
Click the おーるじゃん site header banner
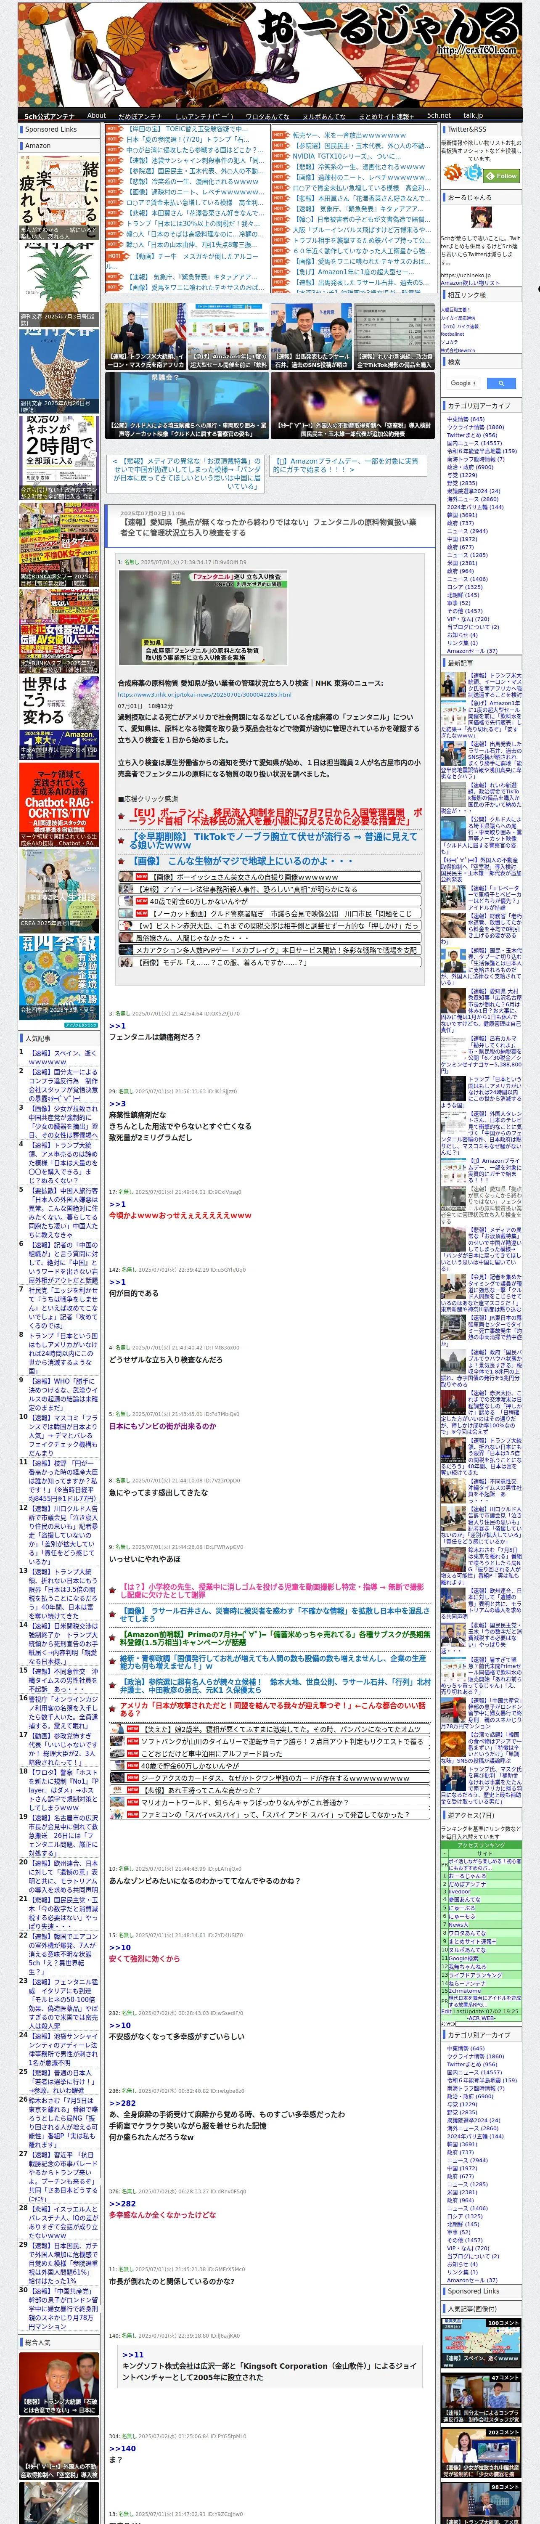point(270,55)
